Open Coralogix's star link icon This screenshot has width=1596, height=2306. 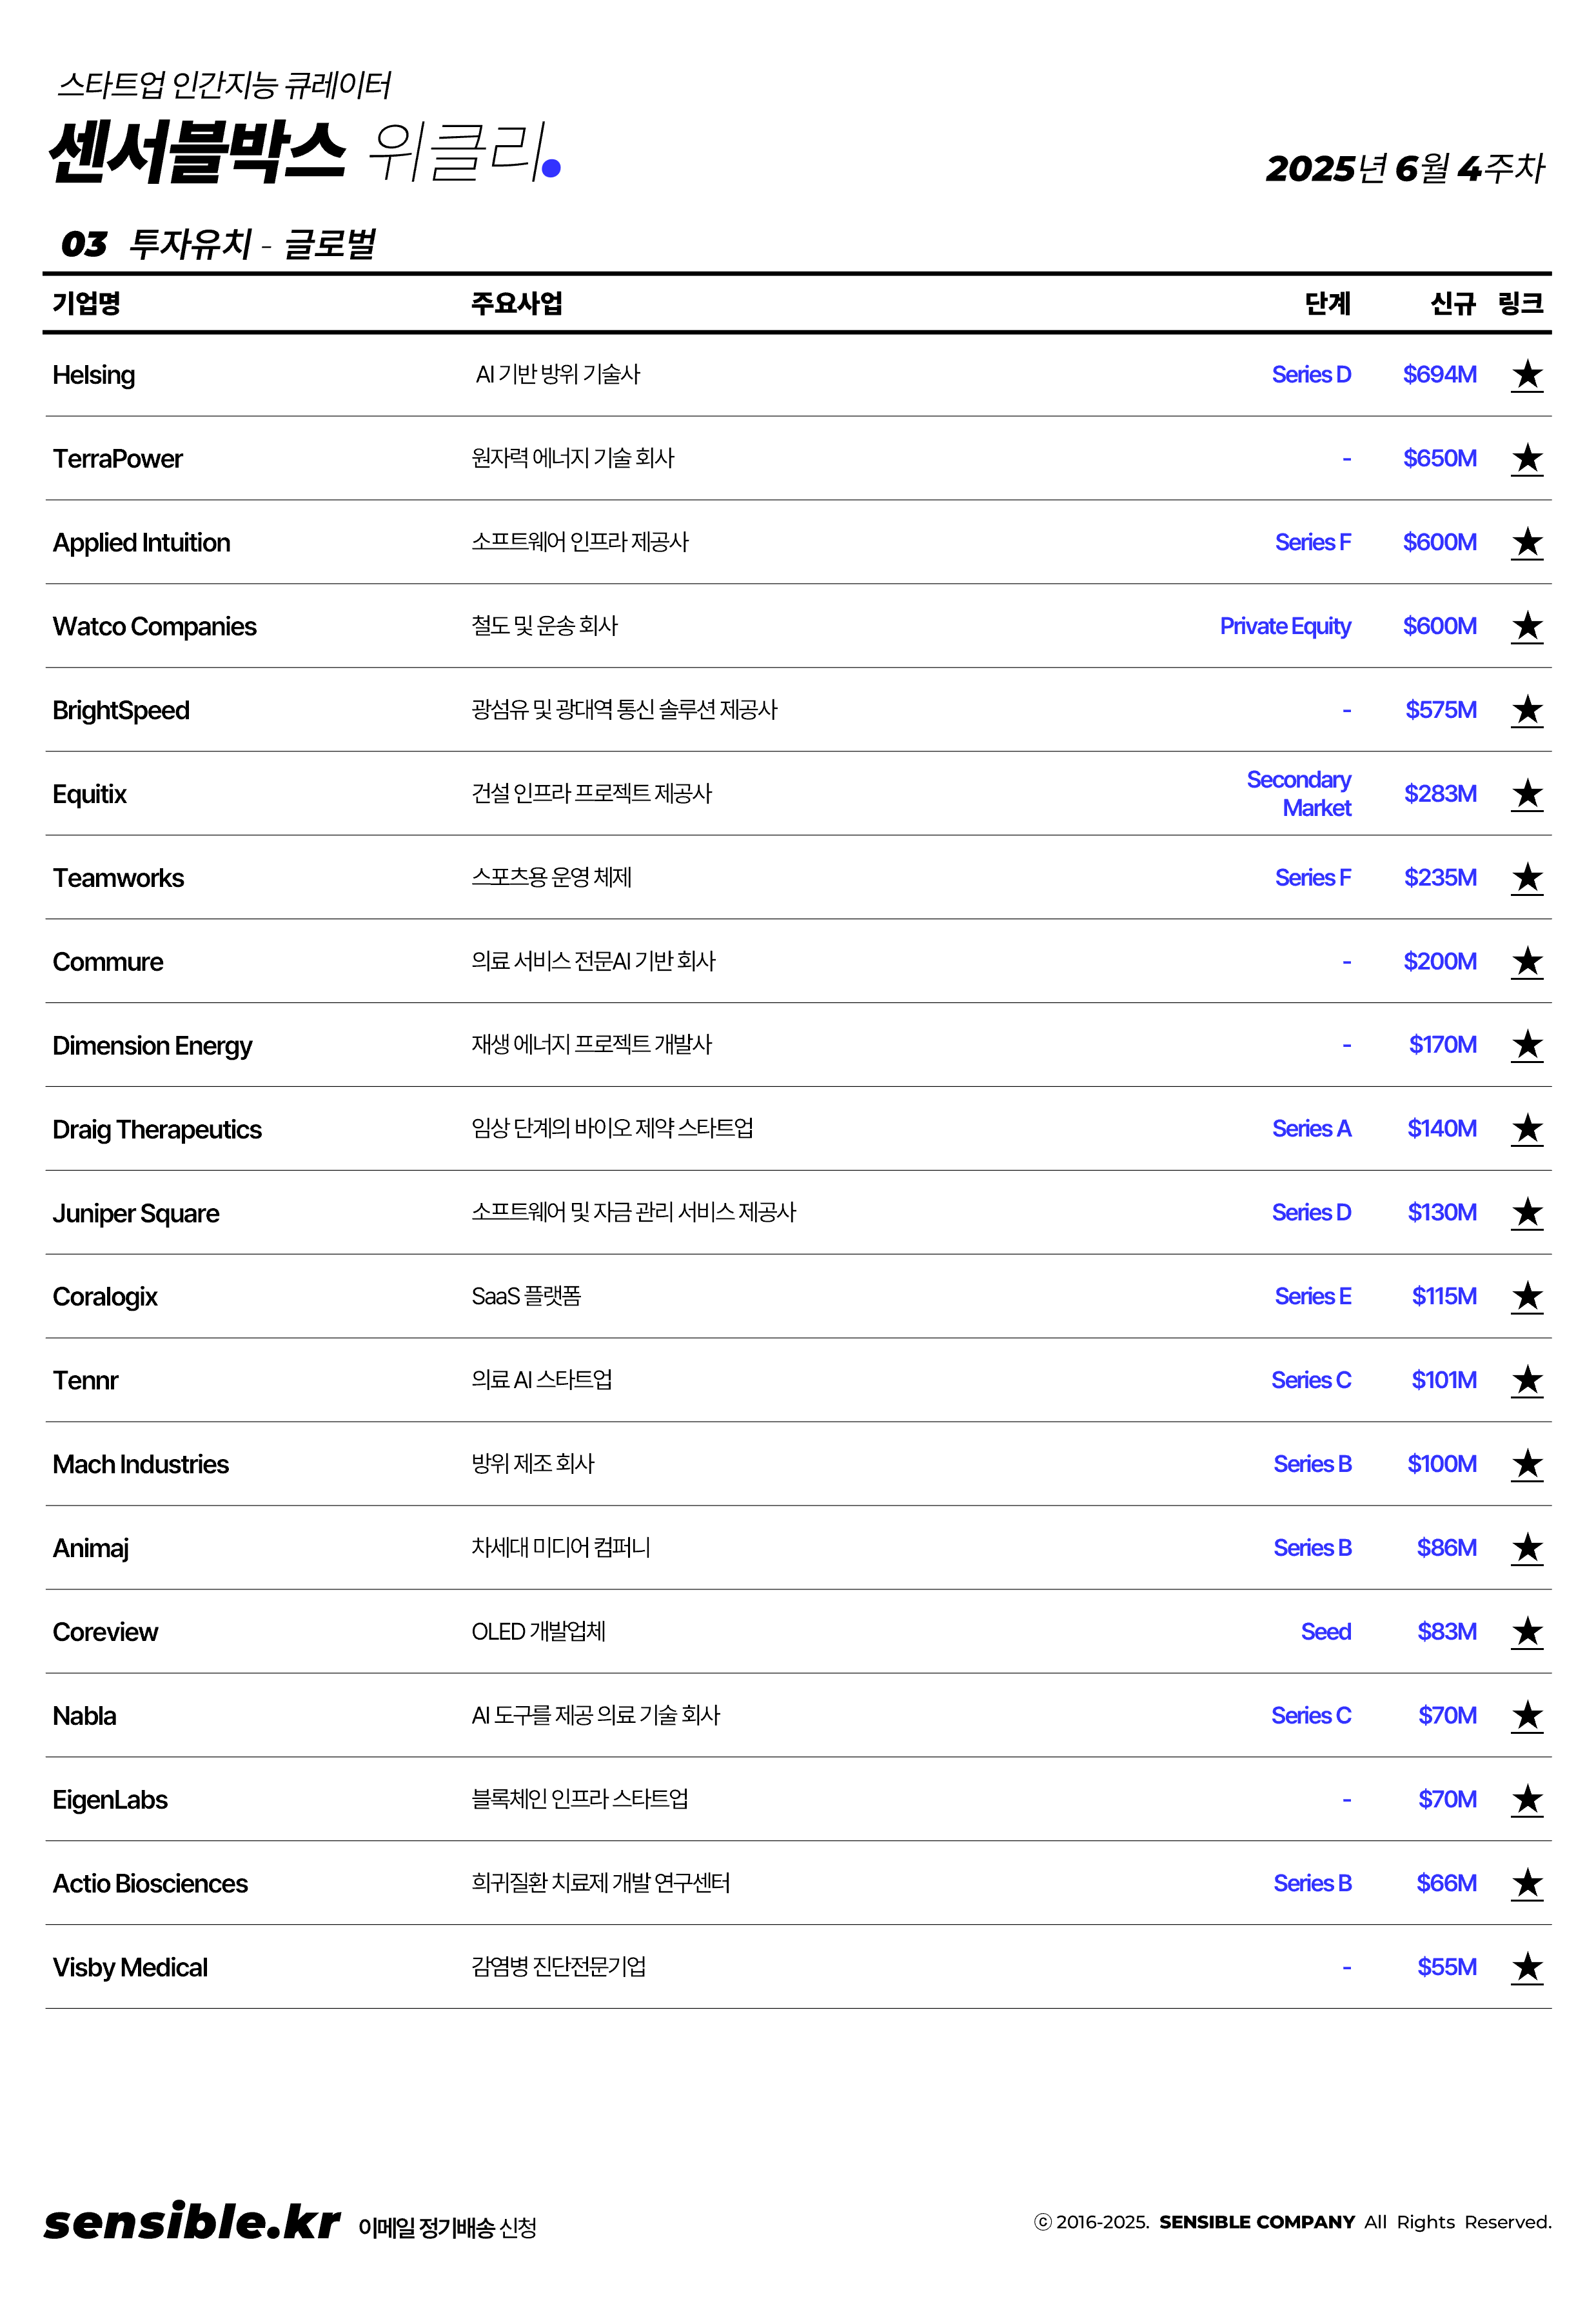pyautogui.click(x=1526, y=1297)
